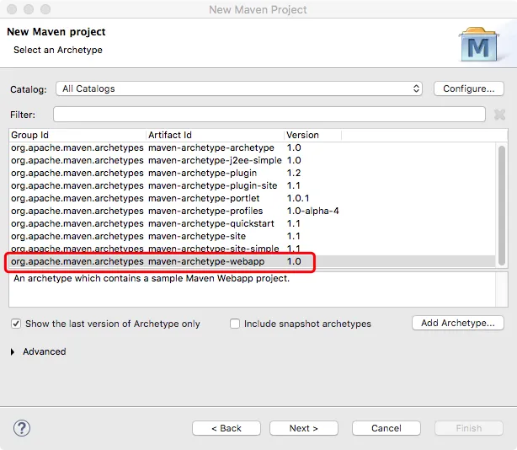Select the maven-archetype-site-simple row
This screenshot has width=517, height=450.
[252, 249]
